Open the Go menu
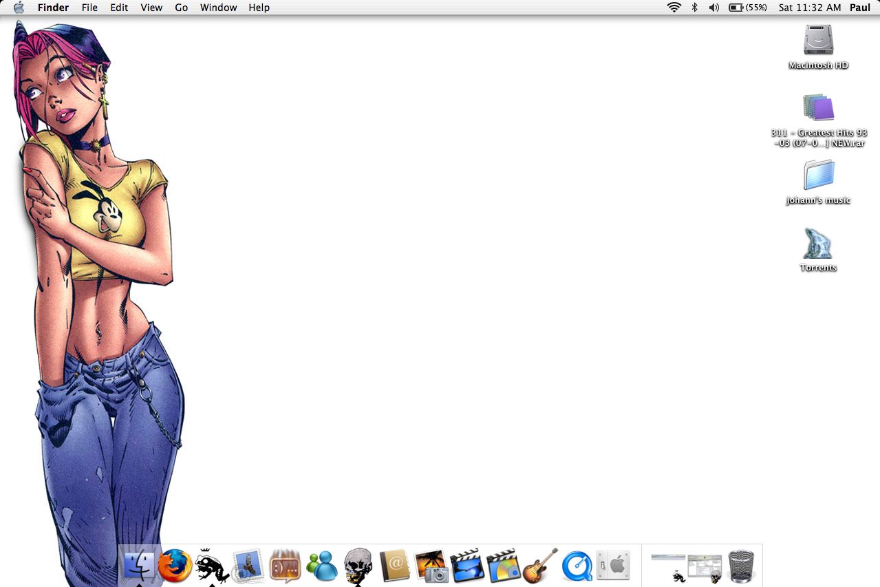 point(182,8)
